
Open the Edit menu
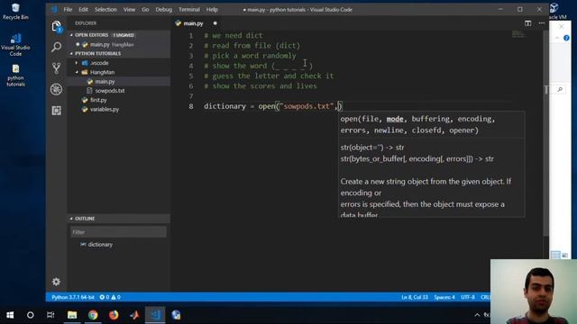(83, 10)
